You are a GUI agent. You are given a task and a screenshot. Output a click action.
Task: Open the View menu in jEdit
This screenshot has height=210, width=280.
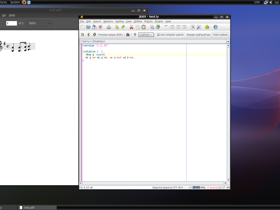click(128, 21)
